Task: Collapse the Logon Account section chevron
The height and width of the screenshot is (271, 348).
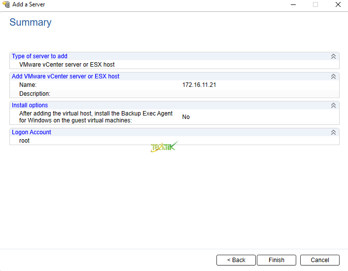Action: click(333, 132)
